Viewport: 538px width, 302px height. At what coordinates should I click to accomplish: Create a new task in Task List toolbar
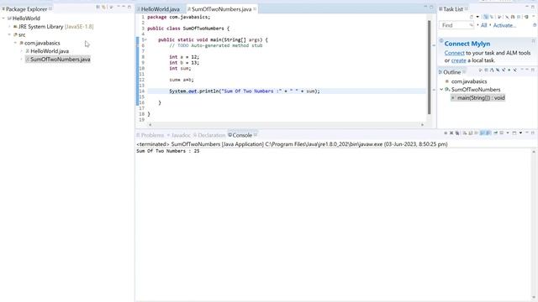pos(472,17)
